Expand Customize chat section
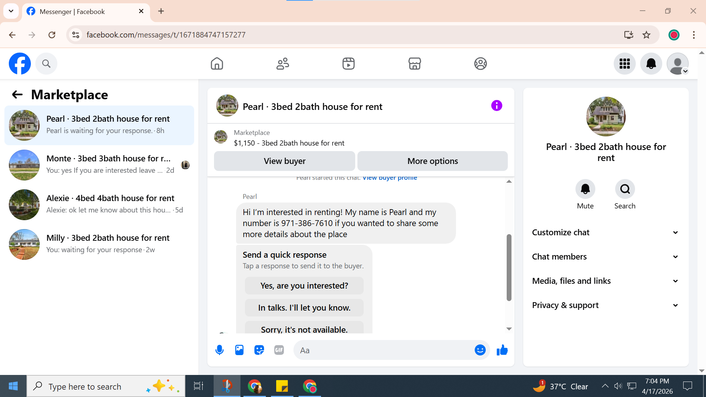The width and height of the screenshot is (706, 397). coord(606,232)
